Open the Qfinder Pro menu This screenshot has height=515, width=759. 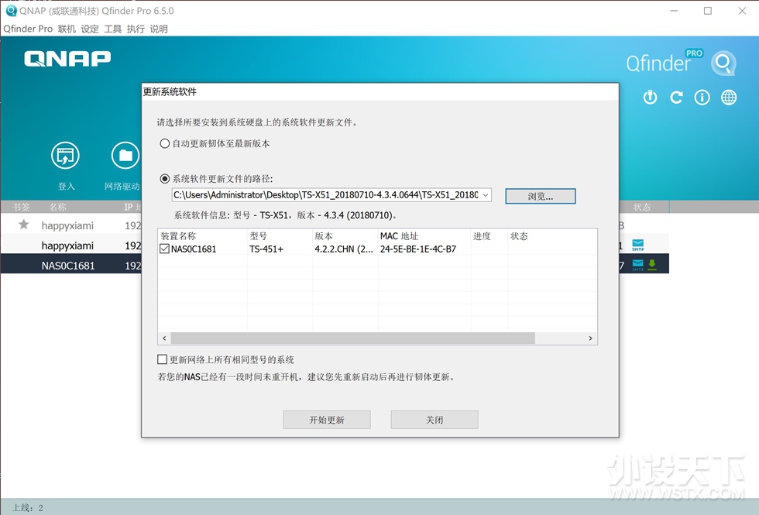(x=28, y=29)
